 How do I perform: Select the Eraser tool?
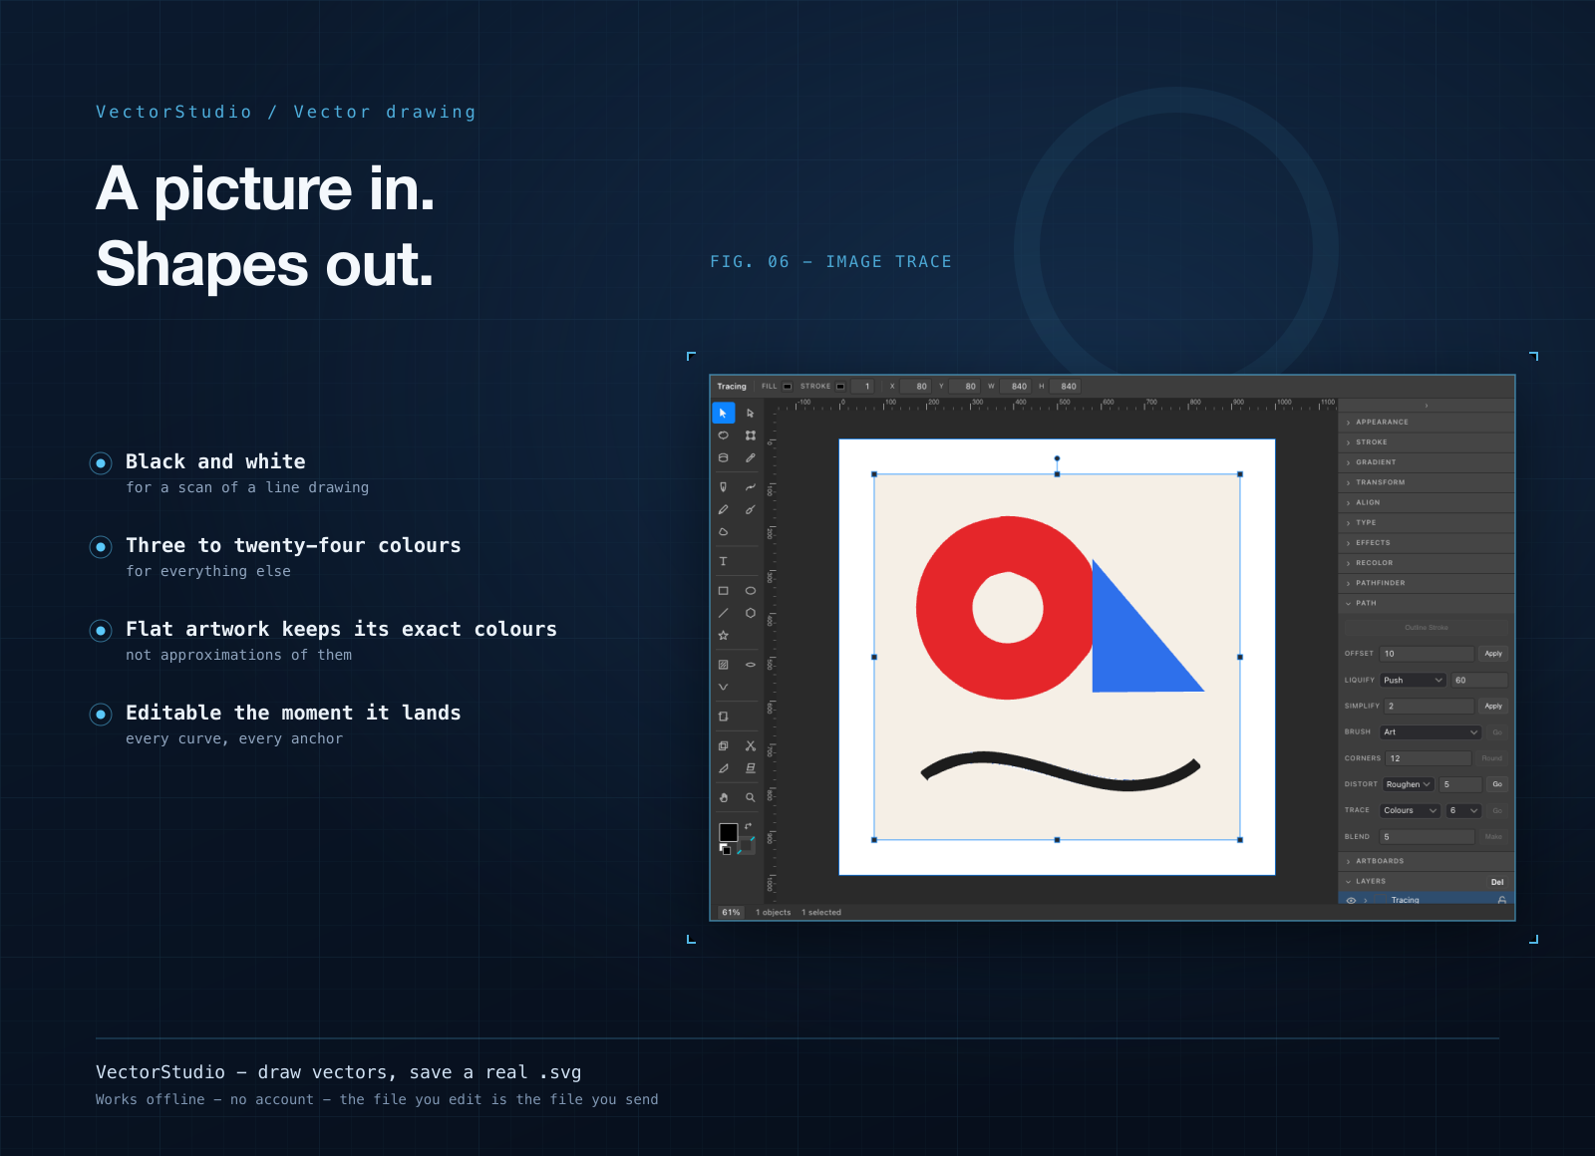[751, 768]
